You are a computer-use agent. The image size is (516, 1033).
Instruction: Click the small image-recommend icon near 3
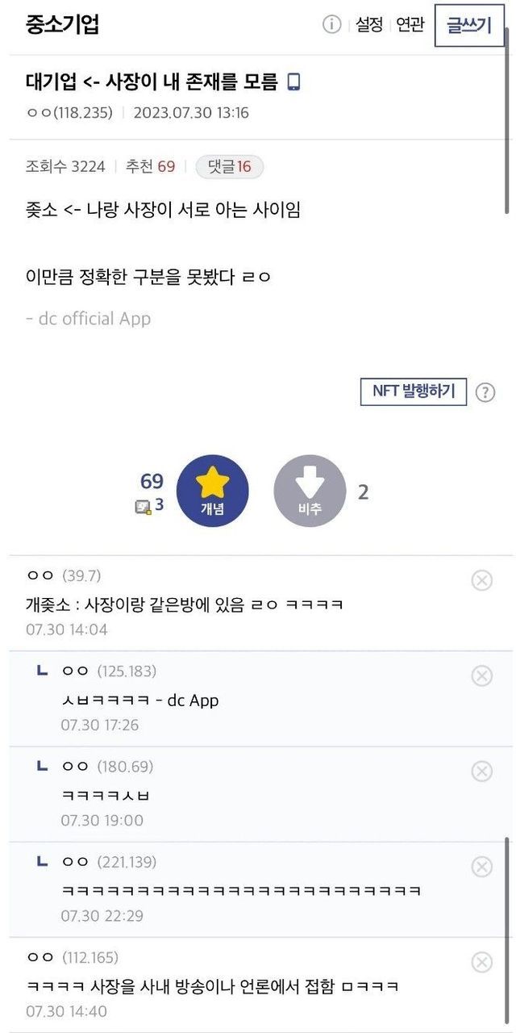pos(144,507)
